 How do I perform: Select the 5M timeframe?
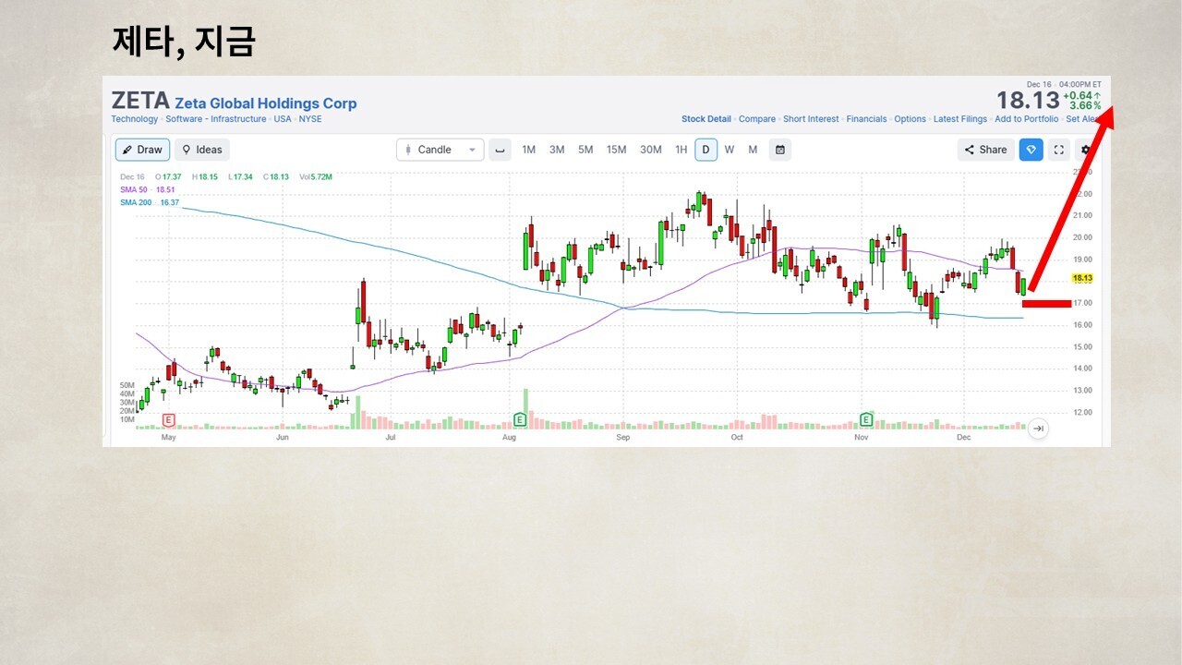[585, 150]
